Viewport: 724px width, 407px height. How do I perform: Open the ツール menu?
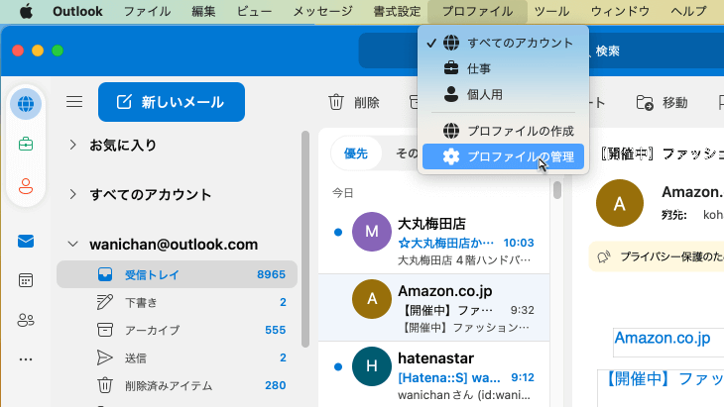(551, 11)
